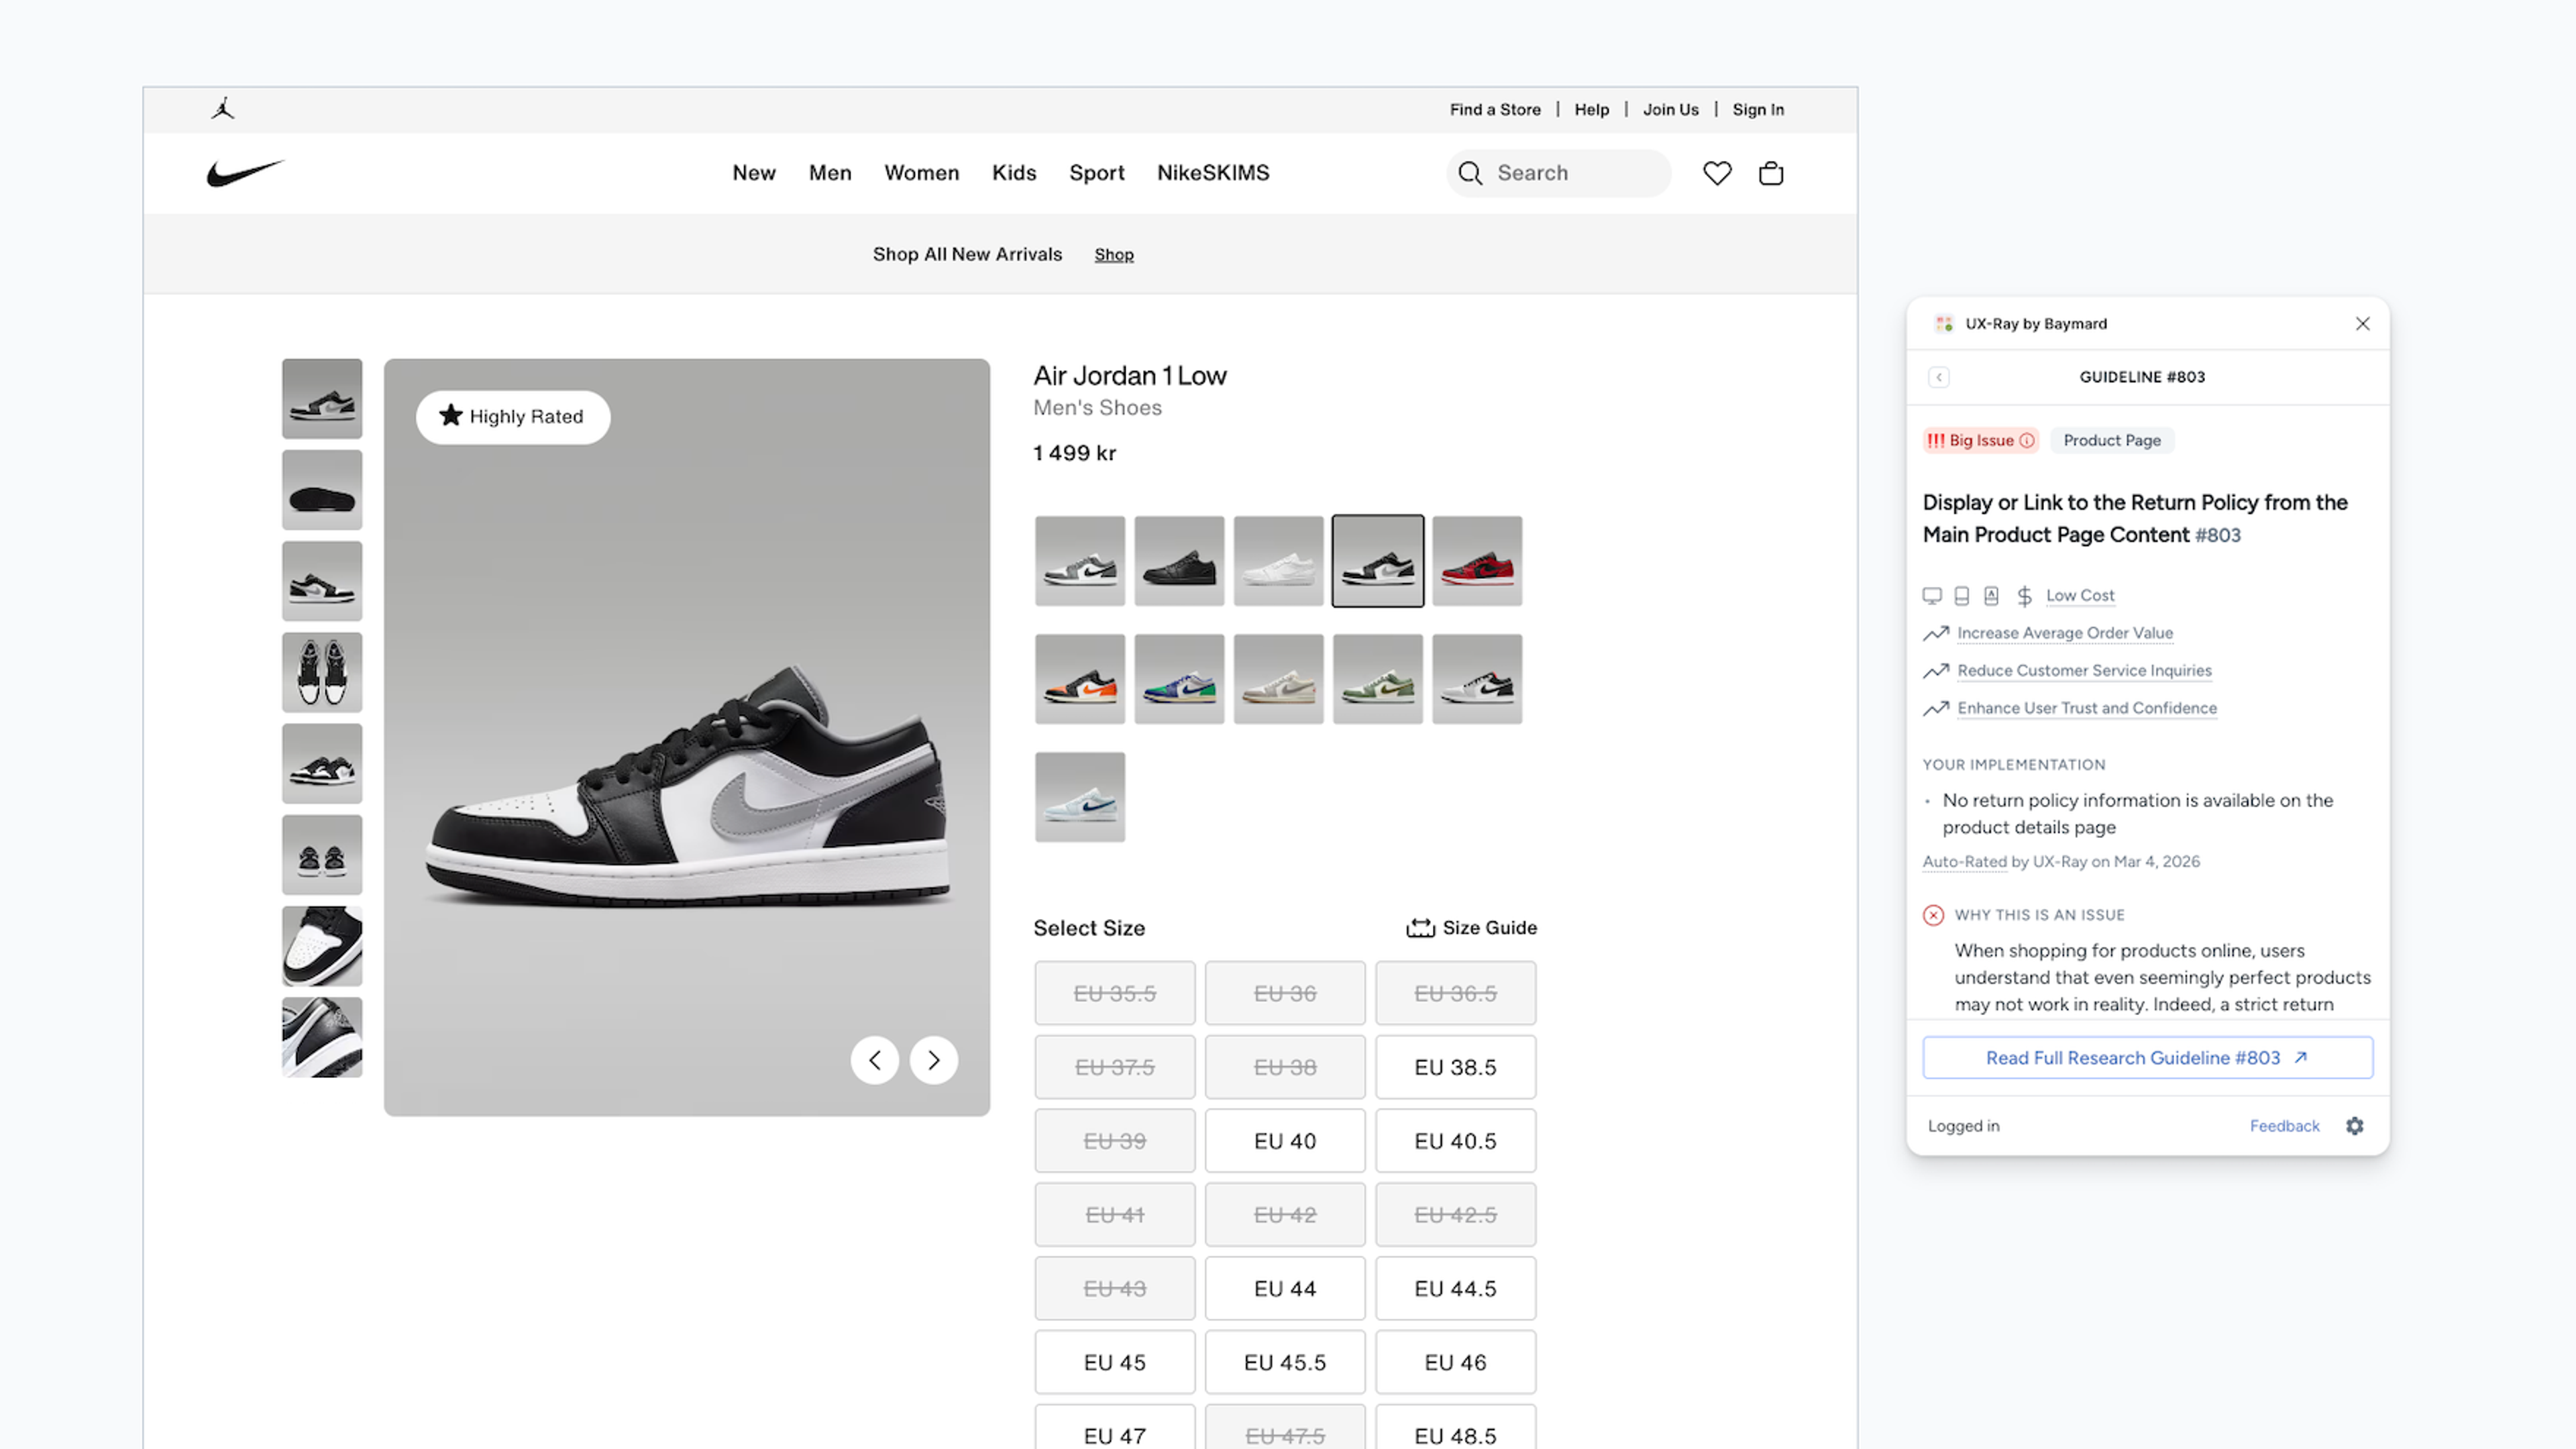Click Join Us link
The height and width of the screenshot is (1449, 2576).
1671,110
